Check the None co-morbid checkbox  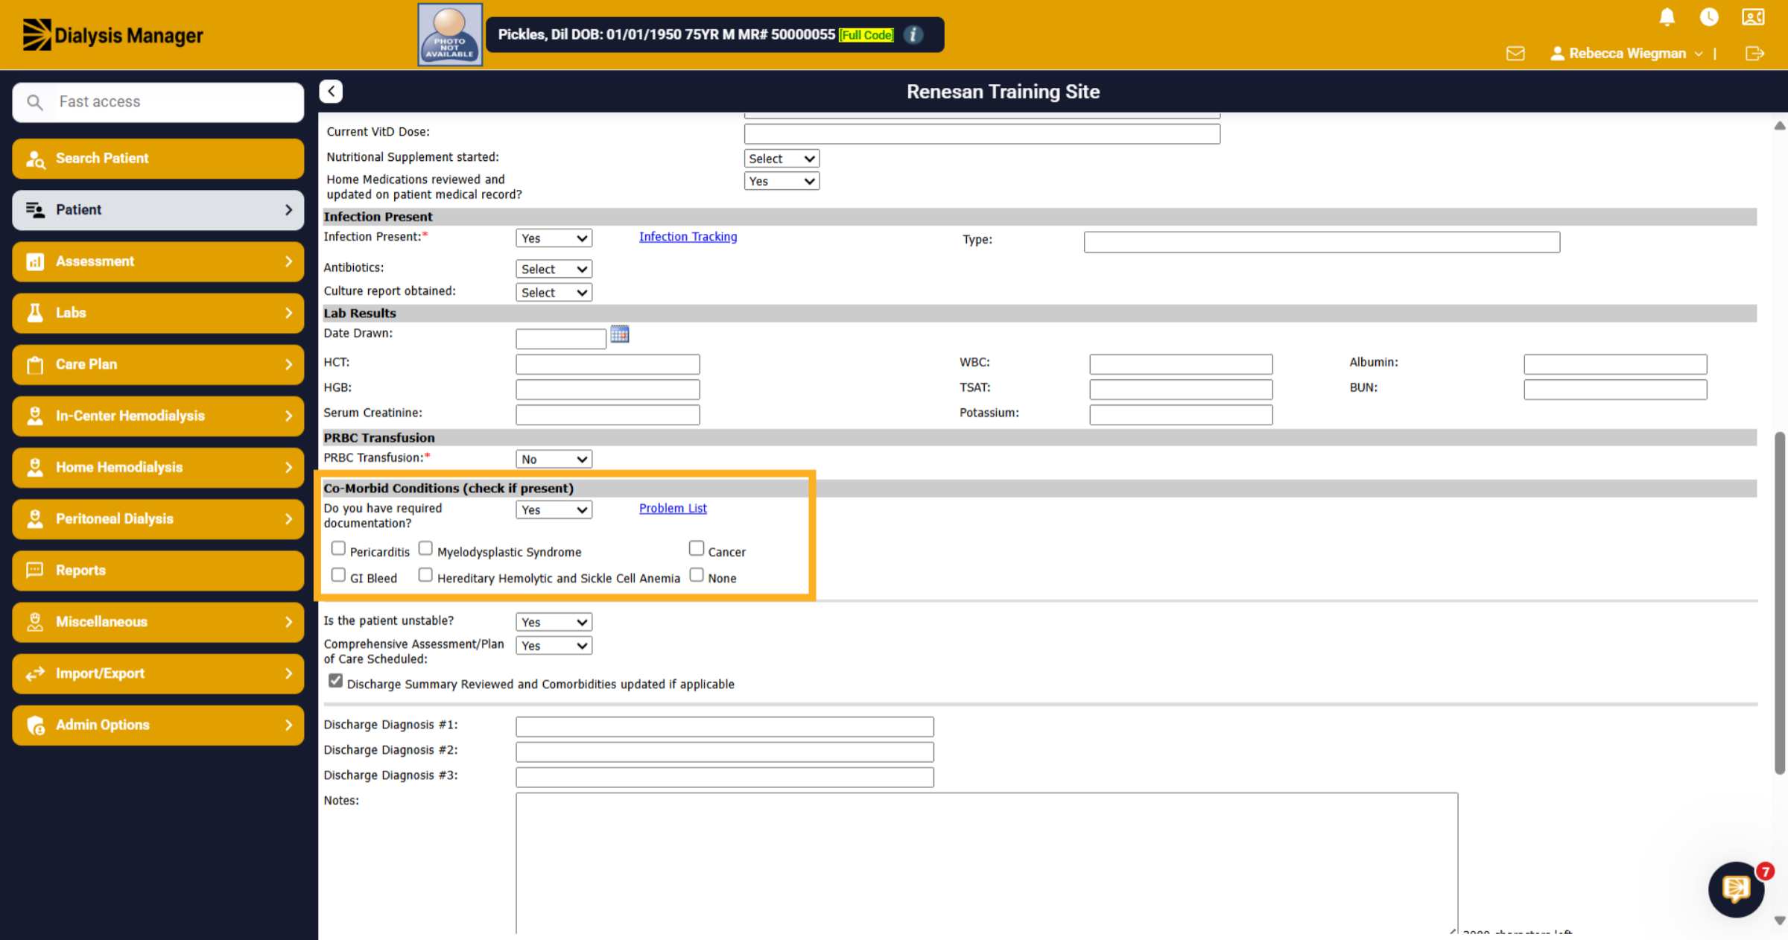pyautogui.click(x=697, y=575)
